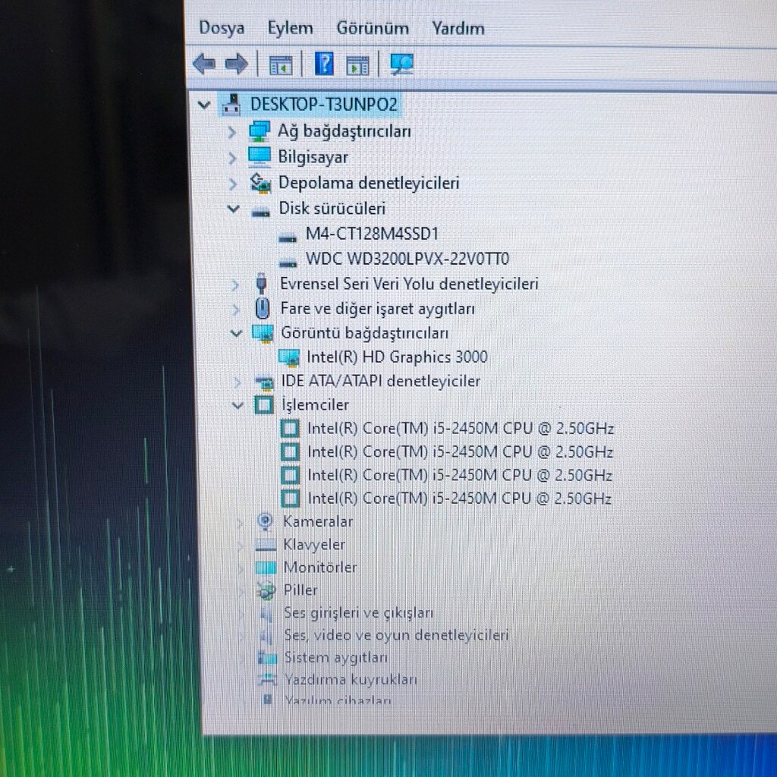The image size is (777, 777).
Task: Show or hide action pane icon
Action: 357,65
